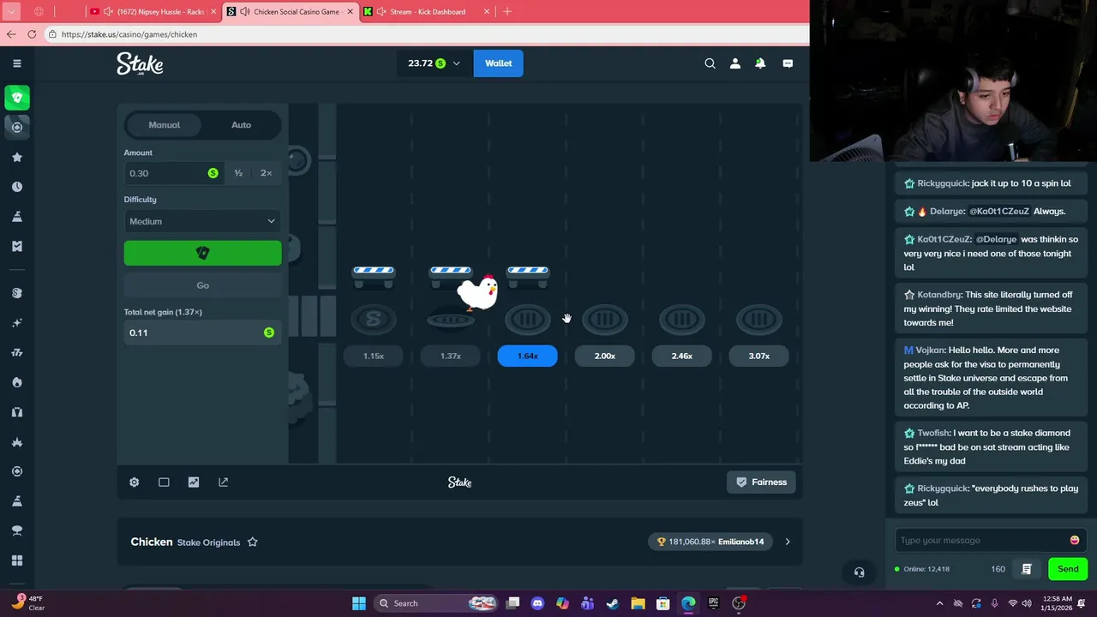Click the Go button
Image resolution: width=1097 pixels, height=617 pixels.
[x=202, y=285]
